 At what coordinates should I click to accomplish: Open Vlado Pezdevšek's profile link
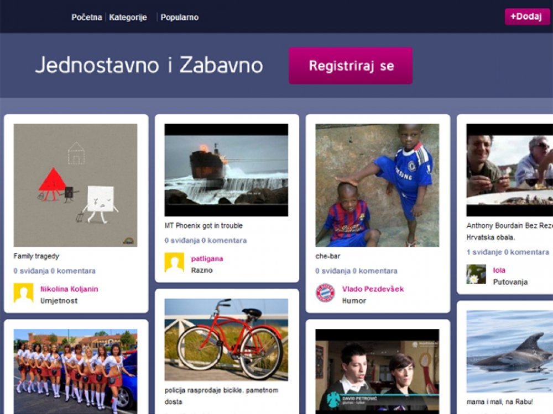click(373, 289)
